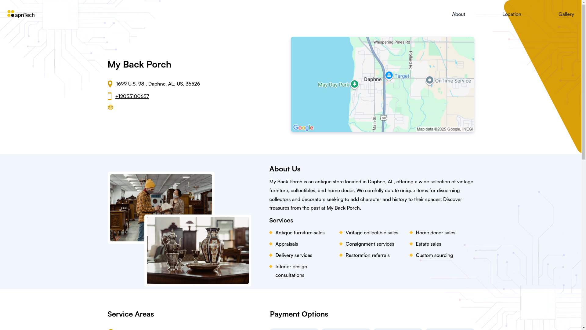Image resolution: width=586 pixels, height=330 pixels.
Task: Click the Target marker on the map
Action: (x=389, y=75)
